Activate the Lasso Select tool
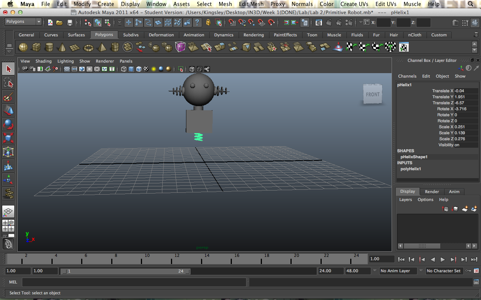This screenshot has height=300, width=481. 9,83
